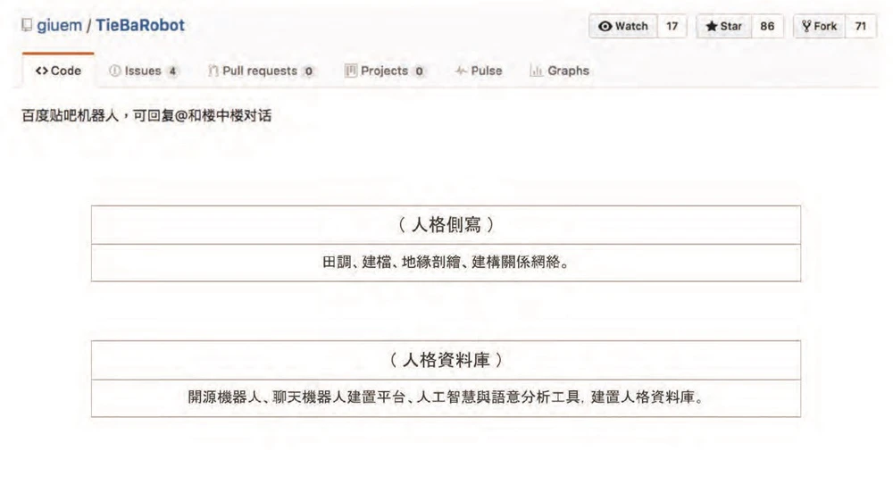Click the project board icon beside Projects
The height and width of the screenshot is (493, 893).
coord(351,71)
